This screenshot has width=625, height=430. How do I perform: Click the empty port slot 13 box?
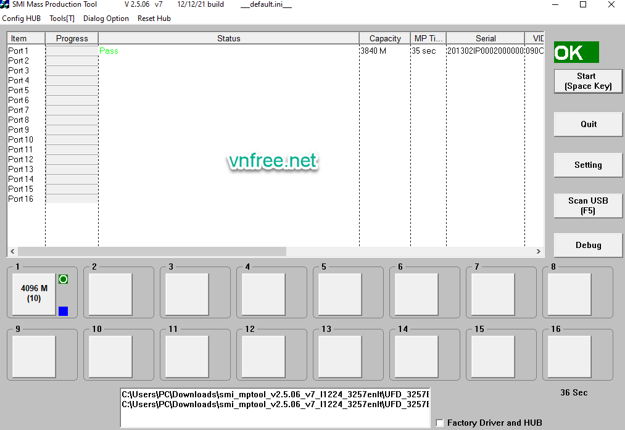[340, 357]
